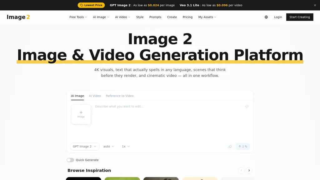This screenshot has width=320, height=180.
Task: Open the auto aspect ratio dropdown
Action: coord(108,147)
